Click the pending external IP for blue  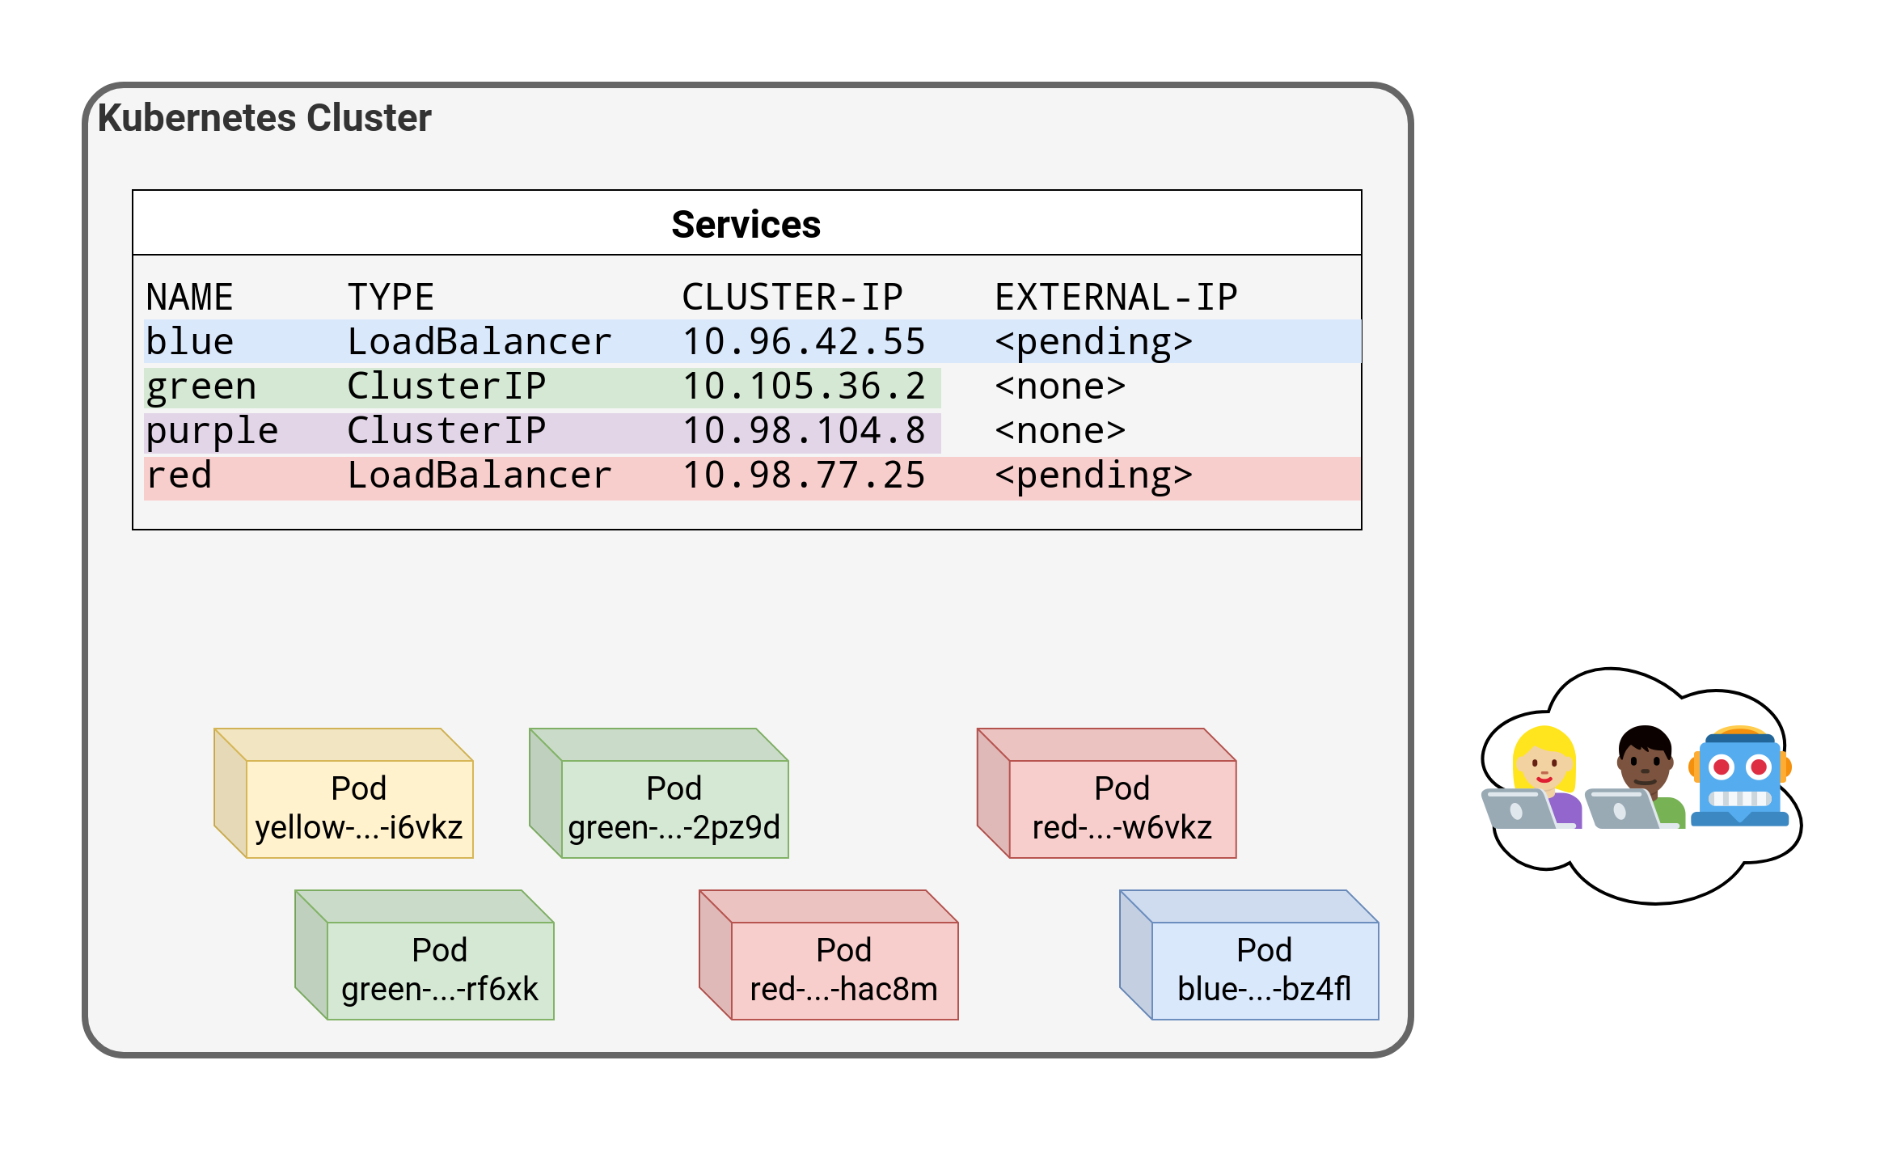click(1093, 342)
